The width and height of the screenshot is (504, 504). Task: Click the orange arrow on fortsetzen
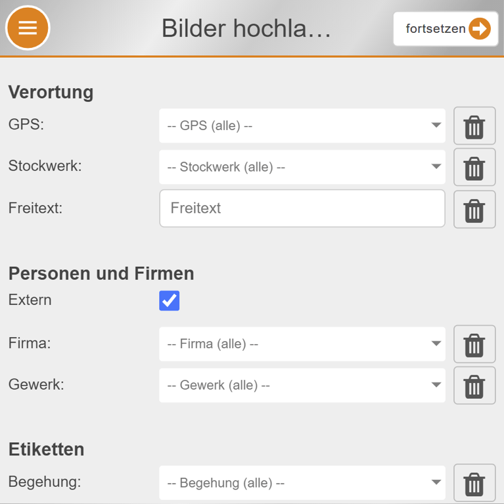[x=480, y=29]
